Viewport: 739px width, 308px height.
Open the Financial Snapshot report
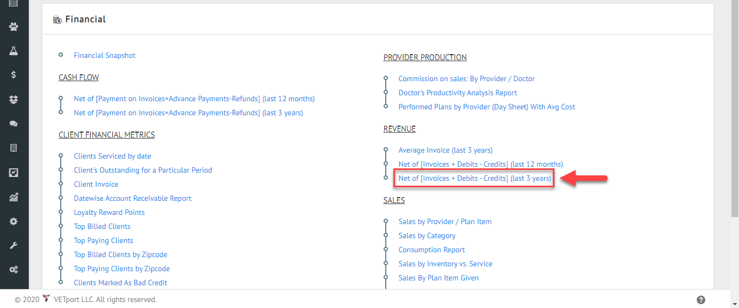pyautogui.click(x=105, y=55)
